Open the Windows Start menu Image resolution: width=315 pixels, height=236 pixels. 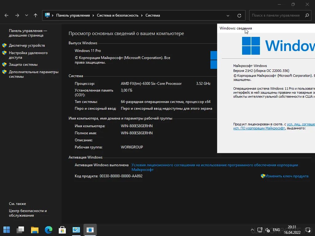pos(7,230)
